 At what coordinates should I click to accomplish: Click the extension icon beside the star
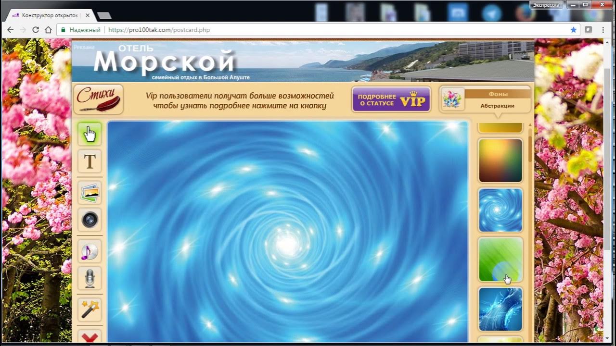(588, 30)
